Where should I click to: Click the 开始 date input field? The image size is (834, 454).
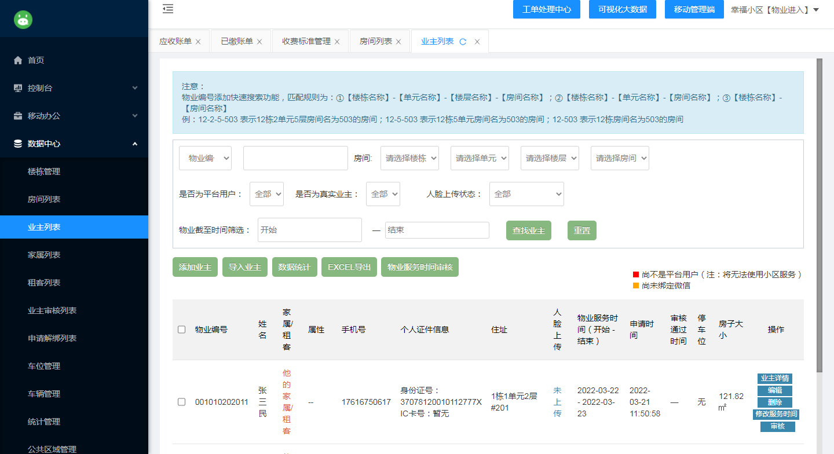tap(310, 230)
